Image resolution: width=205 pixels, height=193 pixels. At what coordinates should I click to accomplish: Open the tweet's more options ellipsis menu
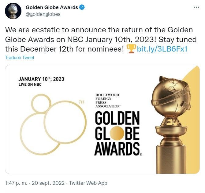(196, 7)
